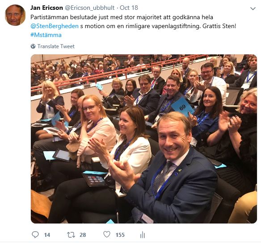This screenshot has width=261, height=244.
Task: Click the Jan Ericson display name
Action: click(x=46, y=8)
